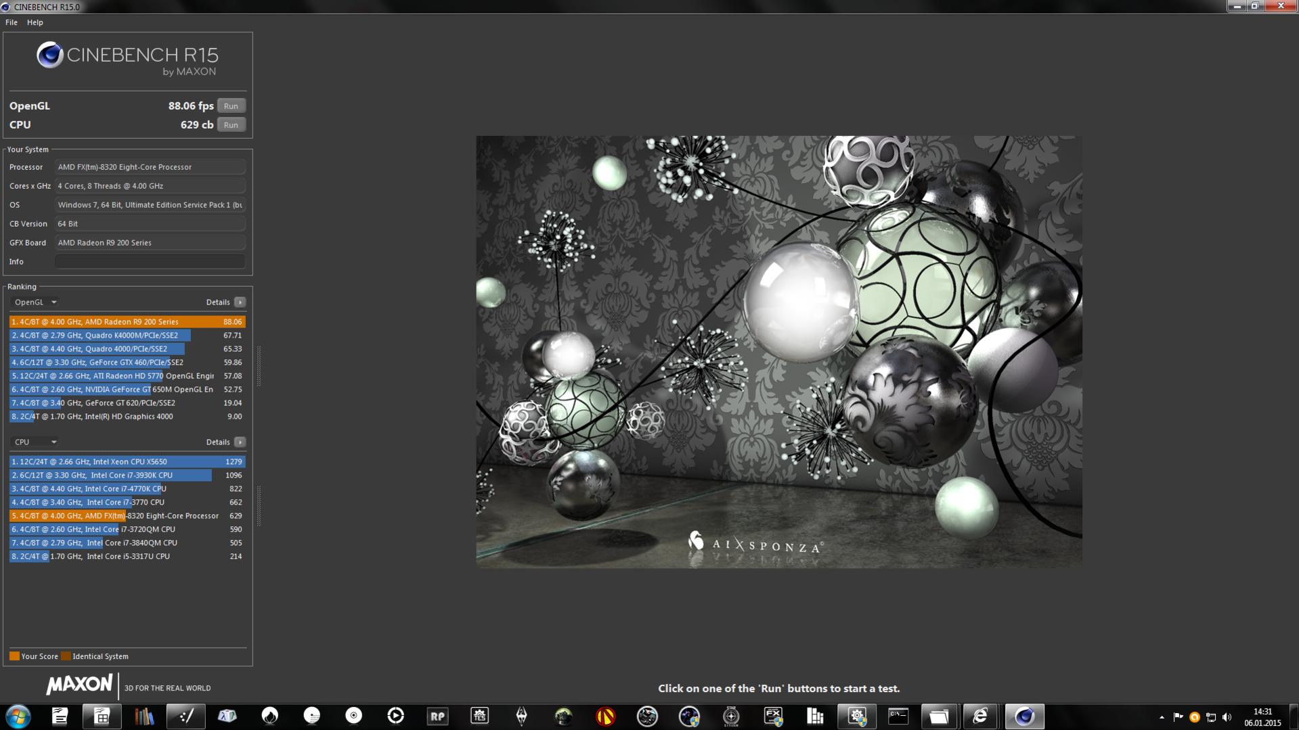Select the AMD Radeon R9 200 Series ranking row
Image resolution: width=1299 pixels, height=730 pixels.
pos(127,321)
